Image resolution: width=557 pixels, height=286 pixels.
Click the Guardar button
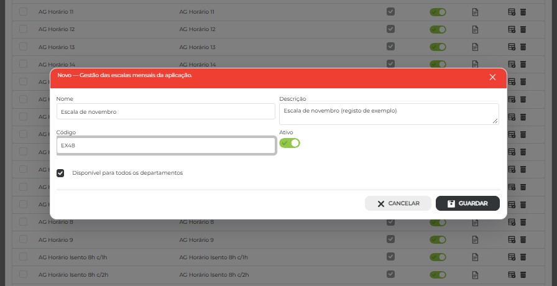pos(467,203)
